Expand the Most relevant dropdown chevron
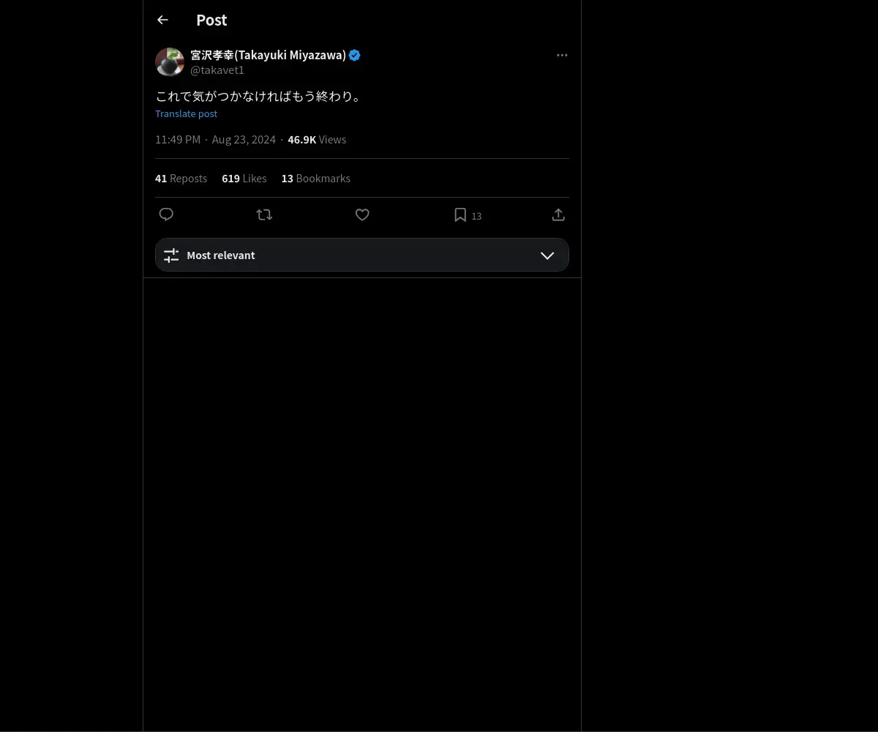878x732 pixels. [547, 255]
